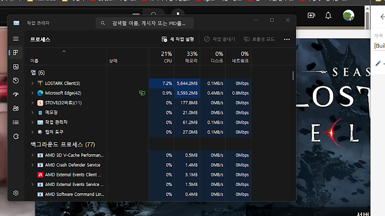Click the browser create video icon
The width and height of the screenshot is (385, 216).
(x=312, y=16)
